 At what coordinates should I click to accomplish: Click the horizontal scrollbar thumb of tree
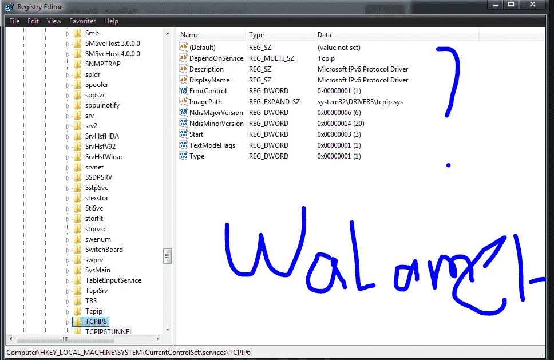[x=65, y=339]
